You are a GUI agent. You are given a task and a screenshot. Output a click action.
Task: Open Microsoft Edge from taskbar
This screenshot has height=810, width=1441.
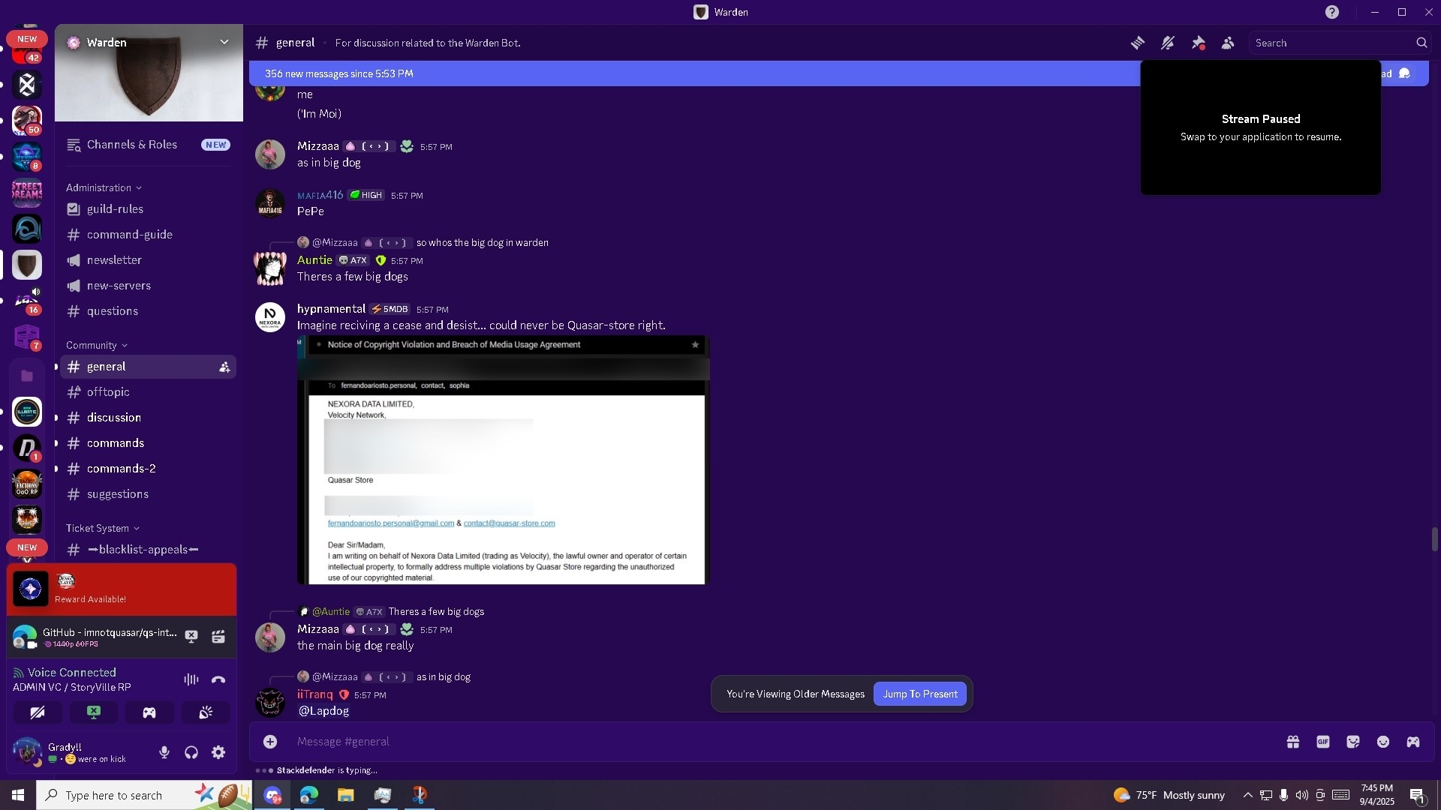[309, 795]
